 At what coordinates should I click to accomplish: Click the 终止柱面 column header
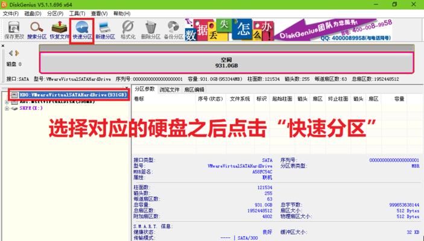coord(338,99)
